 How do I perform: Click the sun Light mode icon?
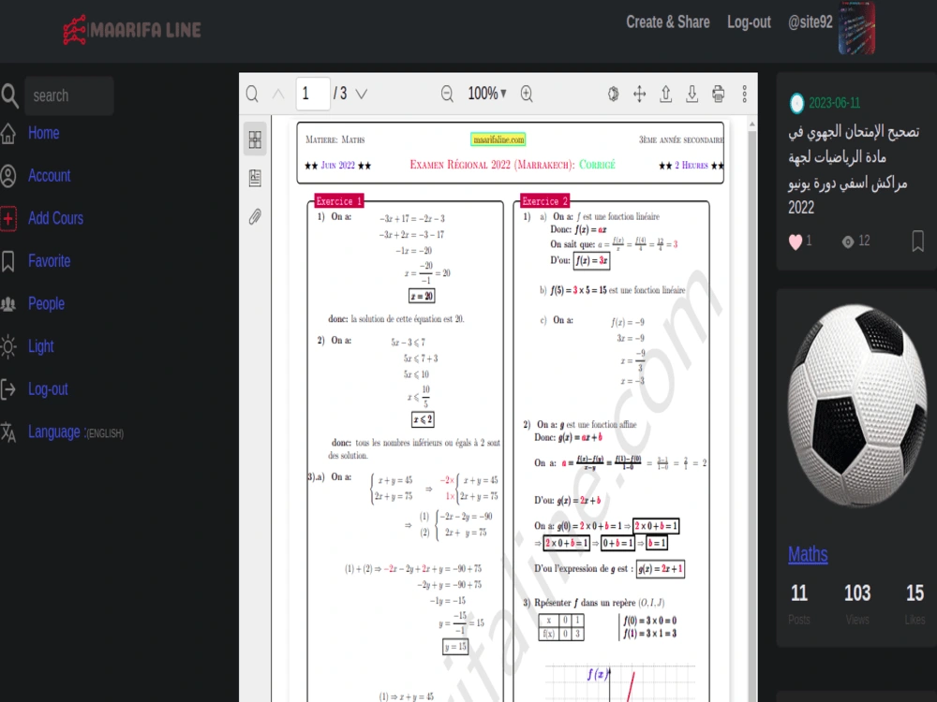[8, 347]
